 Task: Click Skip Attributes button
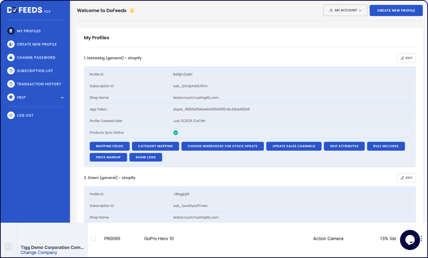click(344, 146)
